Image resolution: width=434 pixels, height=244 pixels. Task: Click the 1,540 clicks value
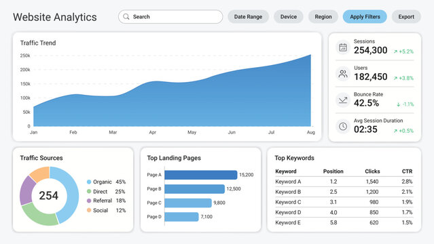(372, 182)
